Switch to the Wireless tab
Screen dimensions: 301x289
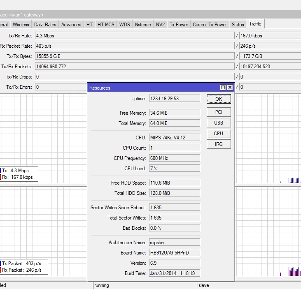(21, 25)
